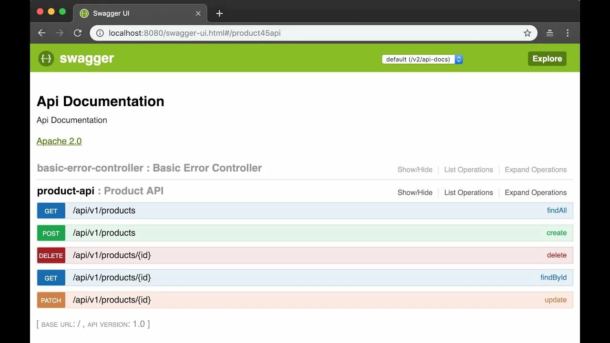Click the delete operation label

tap(557, 255)
